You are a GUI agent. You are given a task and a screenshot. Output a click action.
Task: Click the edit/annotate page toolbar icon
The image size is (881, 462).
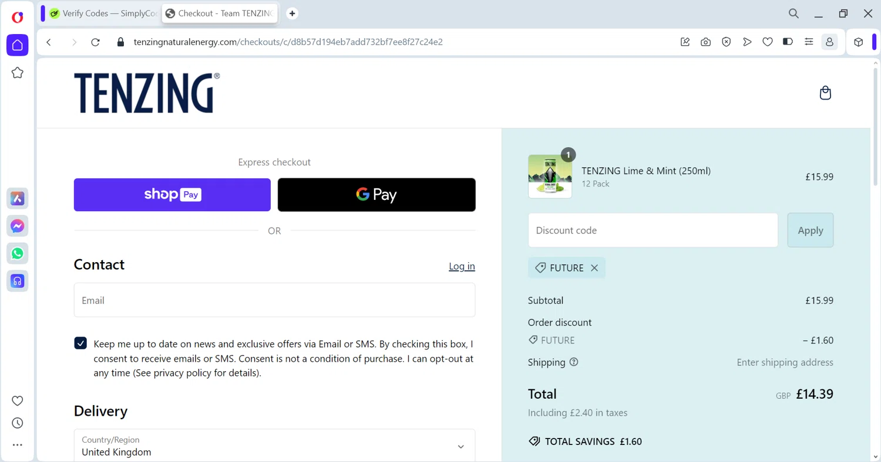tap(685, 42)
